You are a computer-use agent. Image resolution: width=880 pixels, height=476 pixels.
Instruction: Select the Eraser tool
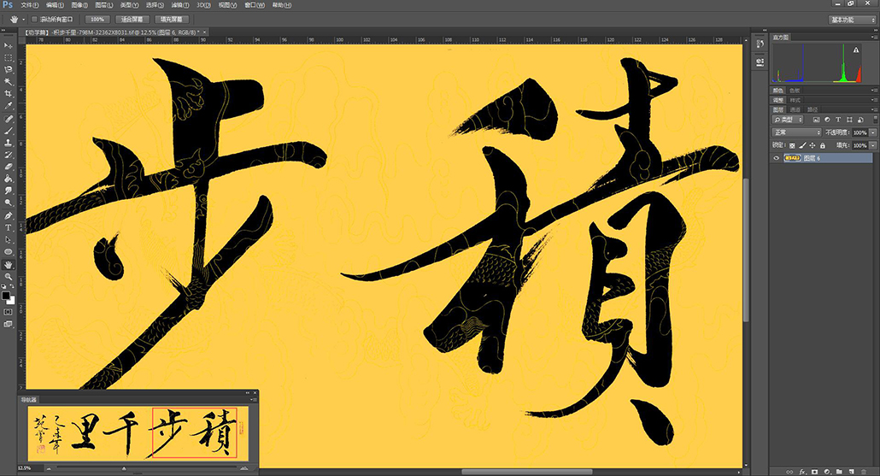[8, 167]
